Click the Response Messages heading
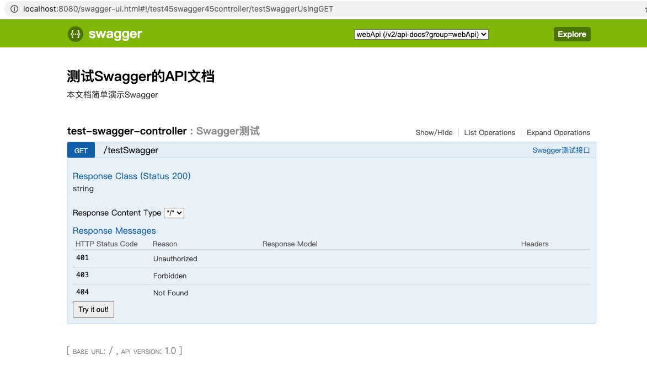This screenshot has width=647, height=377. [114, 230]
